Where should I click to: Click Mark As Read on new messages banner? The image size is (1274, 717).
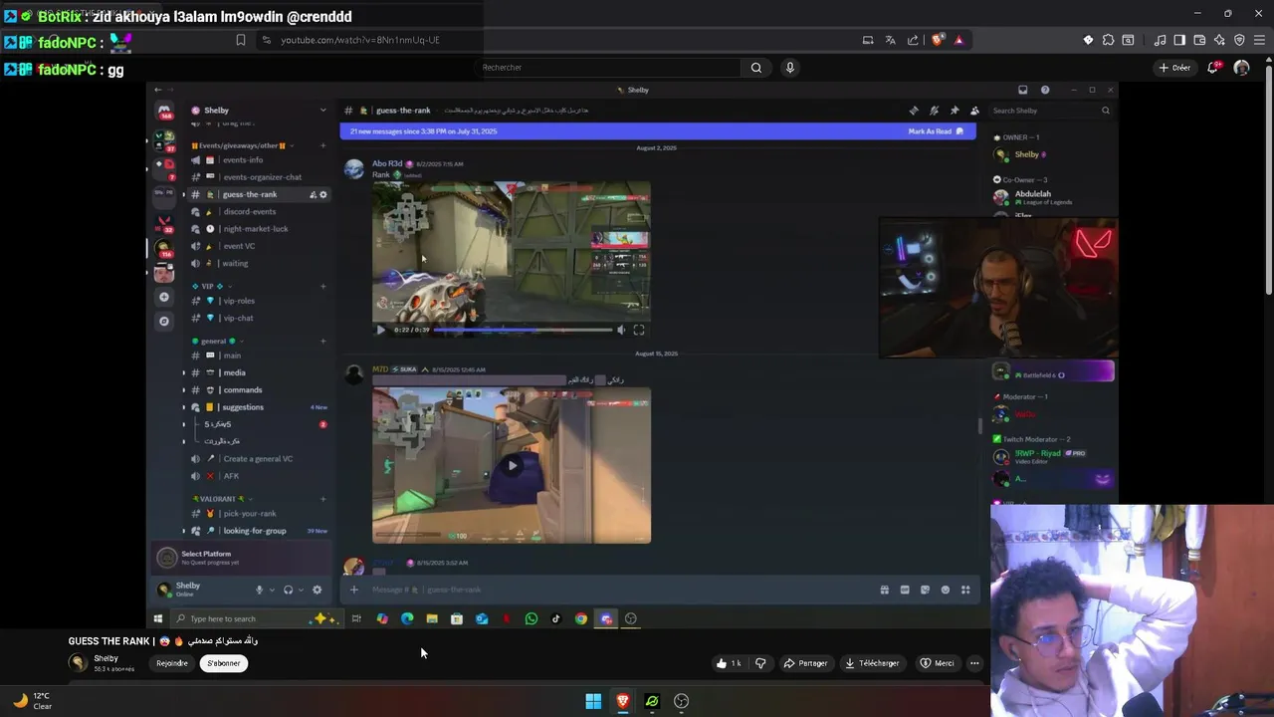[936, 131]
